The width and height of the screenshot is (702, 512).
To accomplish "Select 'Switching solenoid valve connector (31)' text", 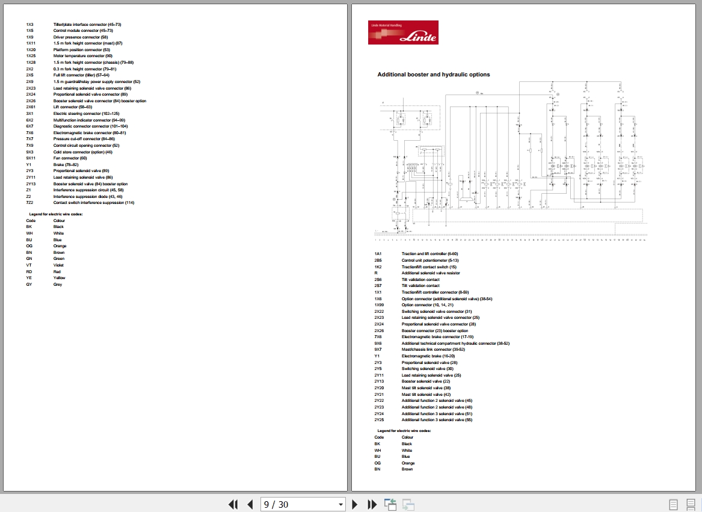I will 437,311.
